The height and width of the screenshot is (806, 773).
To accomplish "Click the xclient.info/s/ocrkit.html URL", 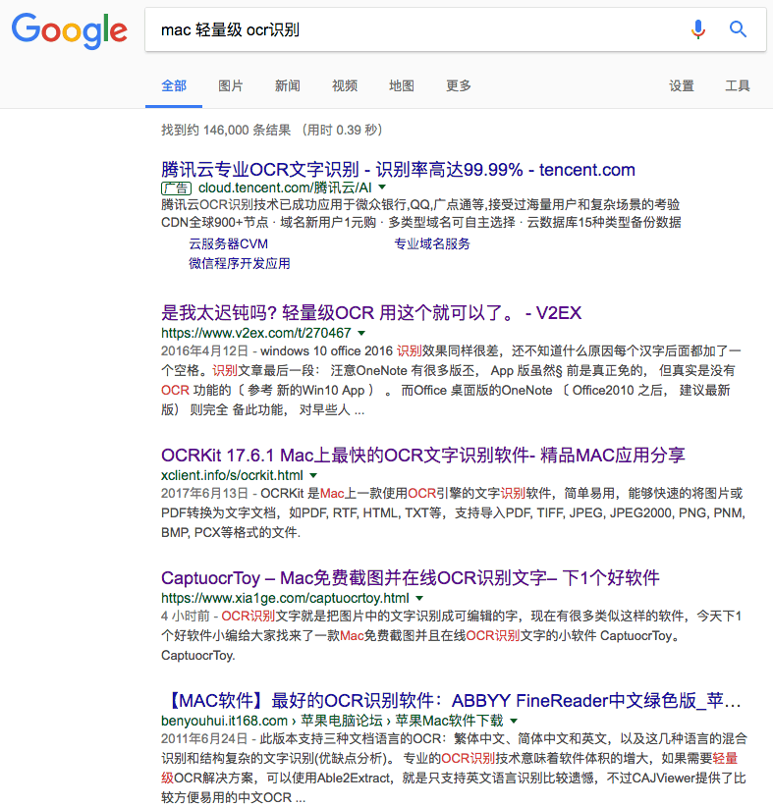I will pos(232,475).
